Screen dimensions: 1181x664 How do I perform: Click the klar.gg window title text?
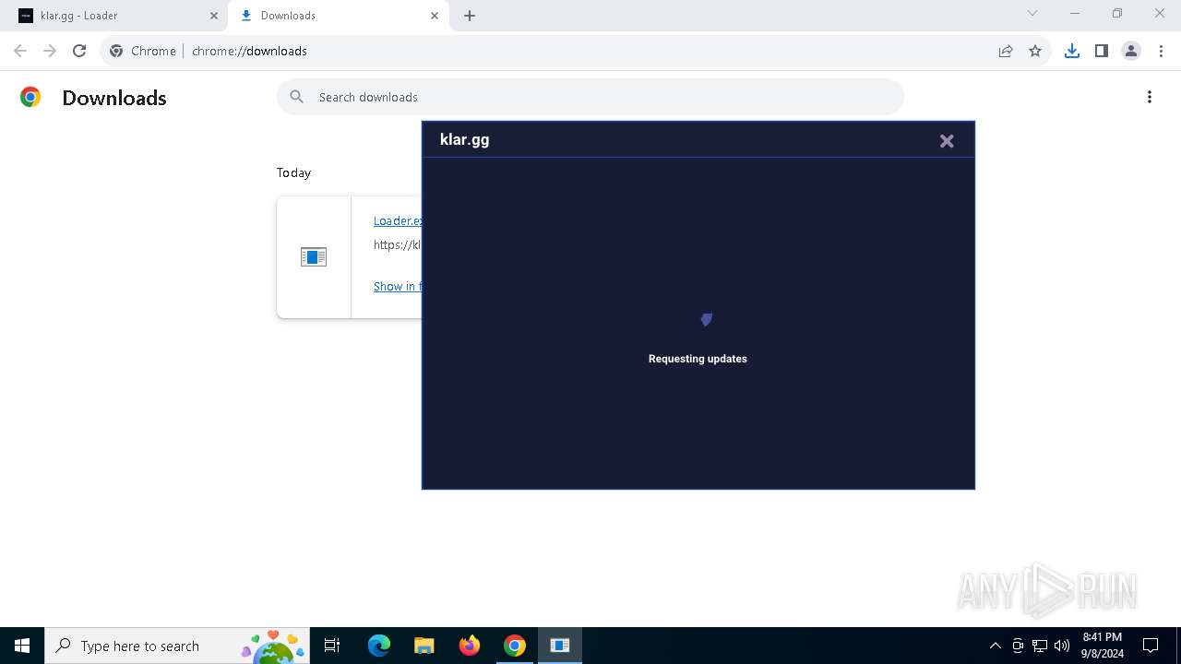click(x=465, y=140)
